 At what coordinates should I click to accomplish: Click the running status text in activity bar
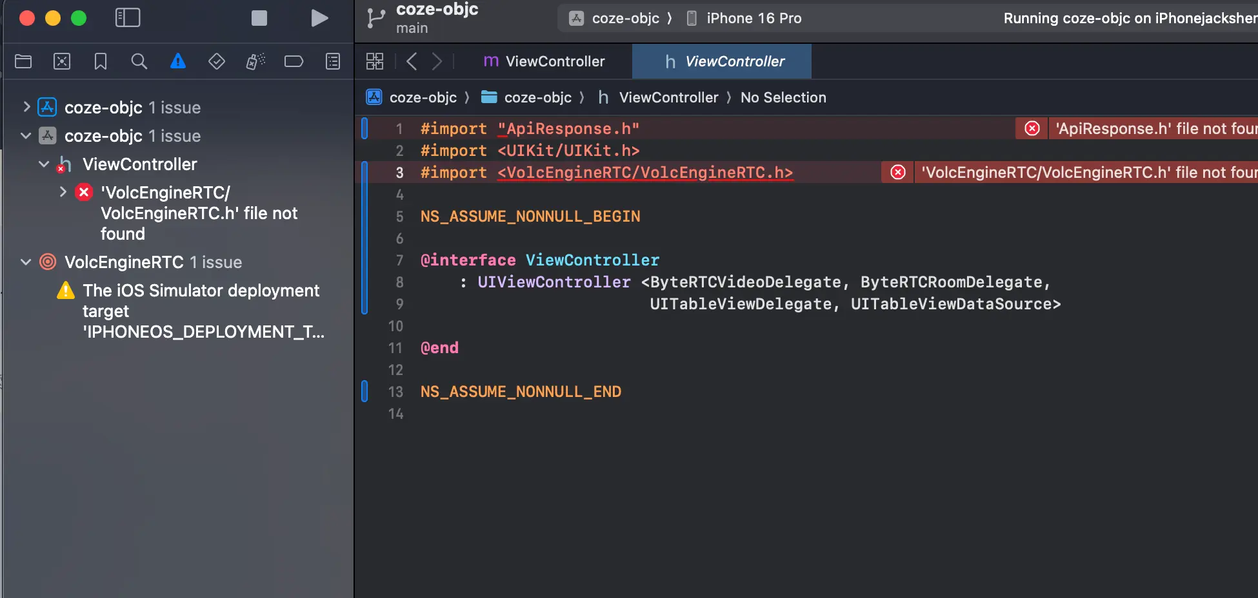1131,18
